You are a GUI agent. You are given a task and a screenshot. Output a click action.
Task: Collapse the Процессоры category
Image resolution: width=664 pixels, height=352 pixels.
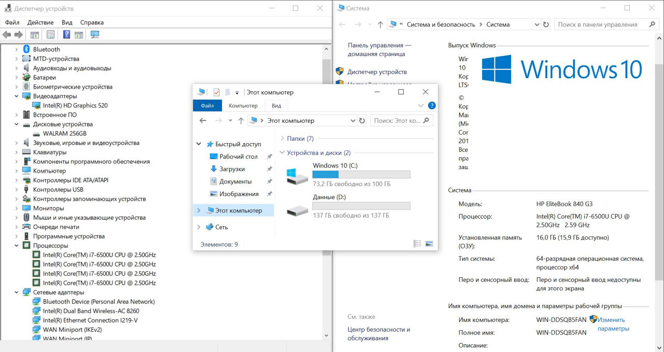coord(17,246)
